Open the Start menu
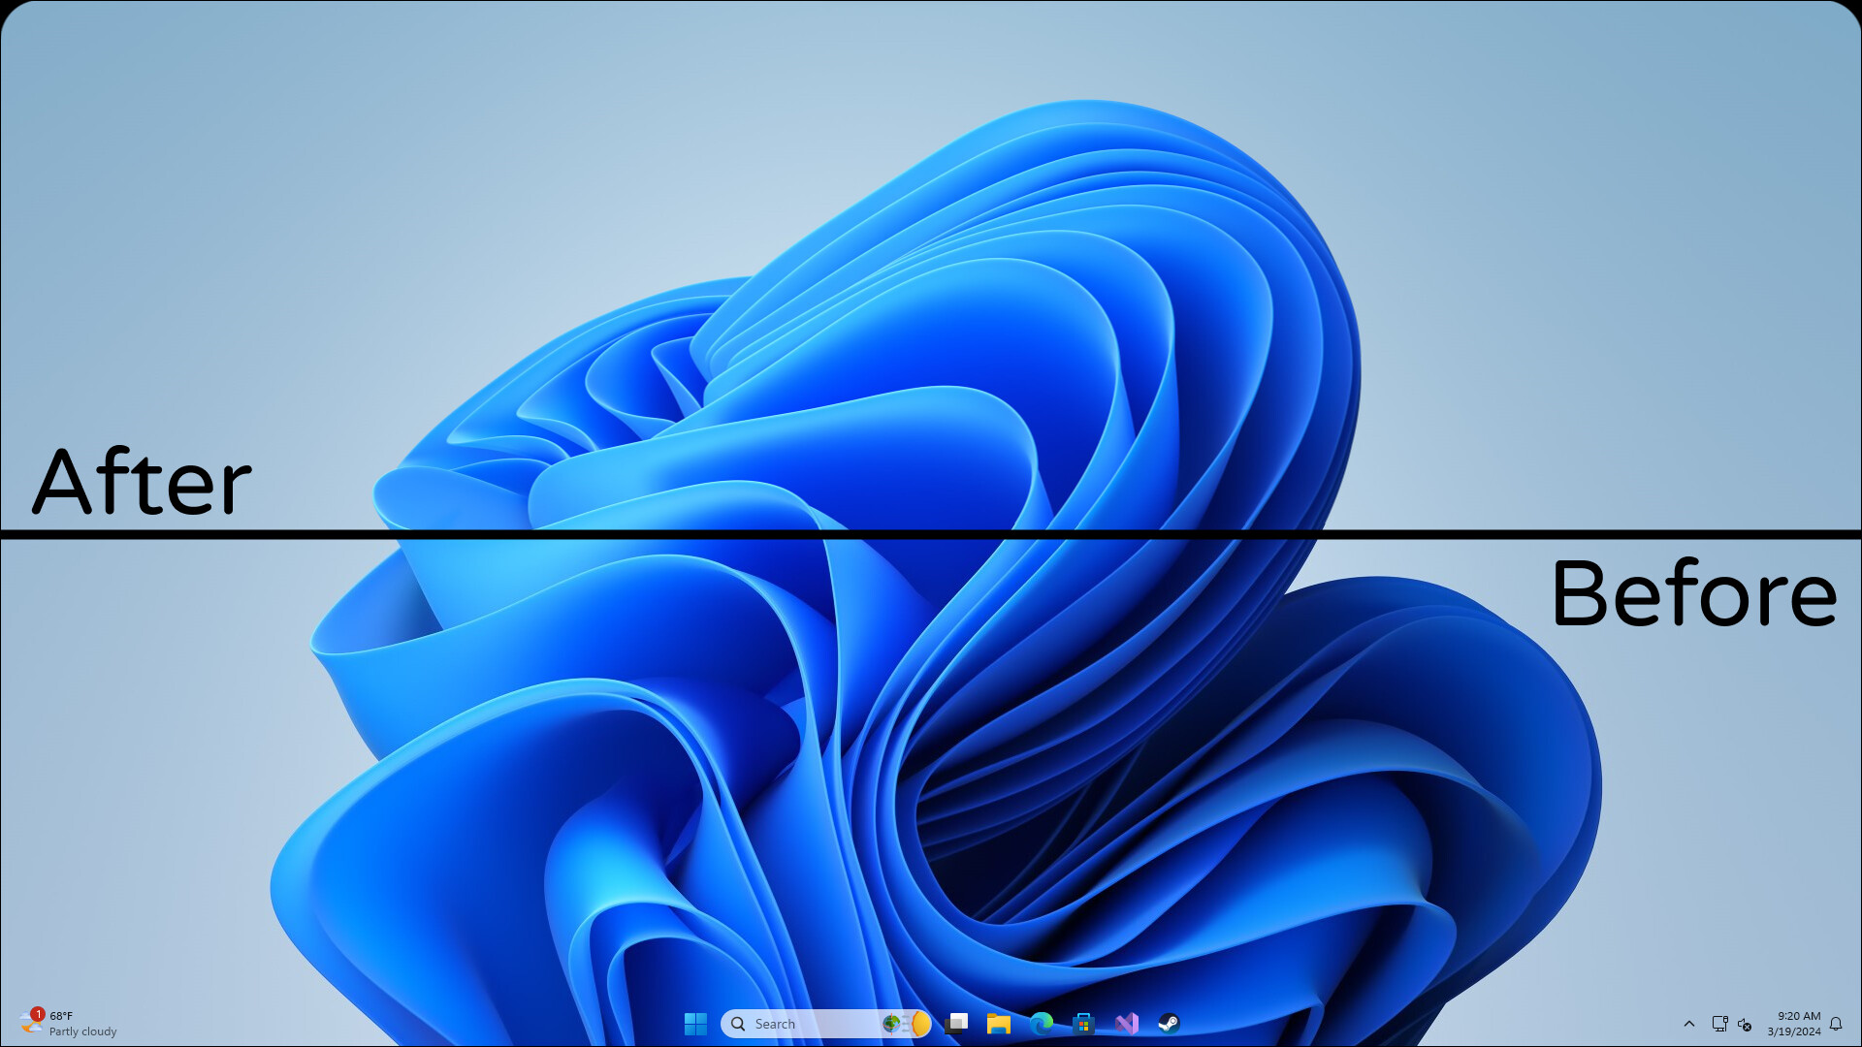 point(695,1024)
